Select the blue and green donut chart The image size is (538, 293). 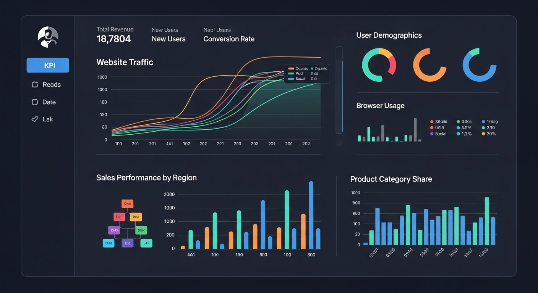click(479, 65)
